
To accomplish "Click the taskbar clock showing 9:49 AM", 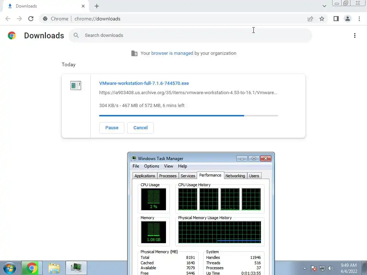I will tap(349, 268).
